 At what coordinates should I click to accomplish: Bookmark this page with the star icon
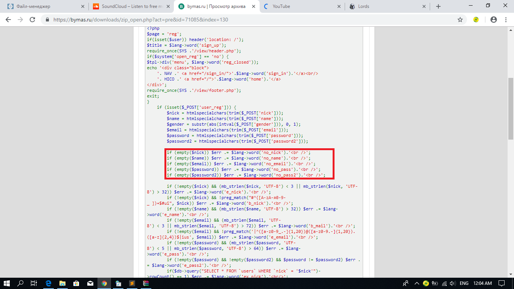pos(460,20)
